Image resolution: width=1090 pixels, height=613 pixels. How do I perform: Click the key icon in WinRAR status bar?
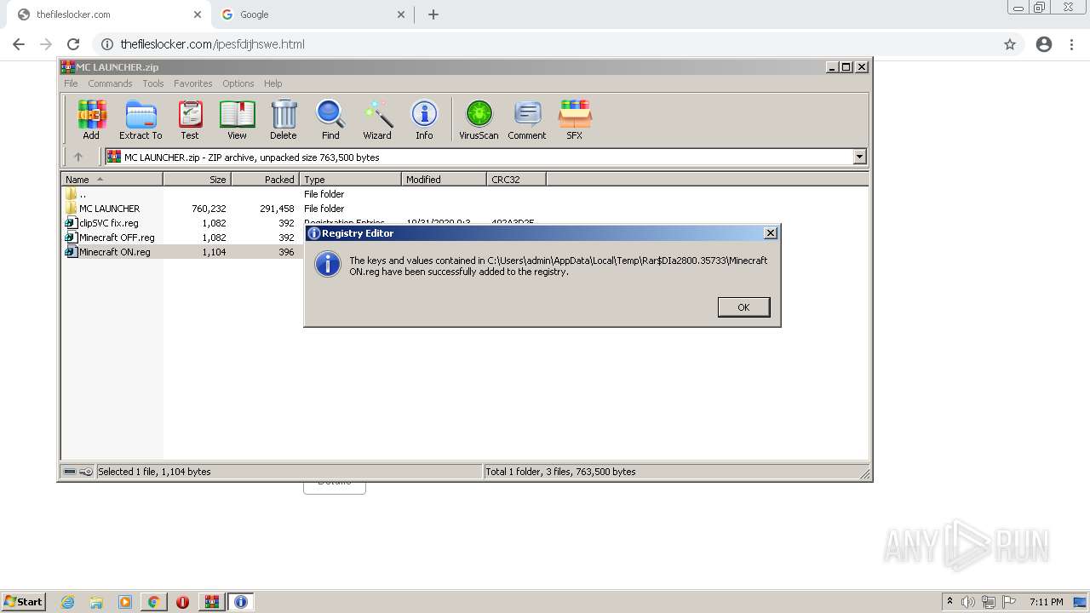86,472
